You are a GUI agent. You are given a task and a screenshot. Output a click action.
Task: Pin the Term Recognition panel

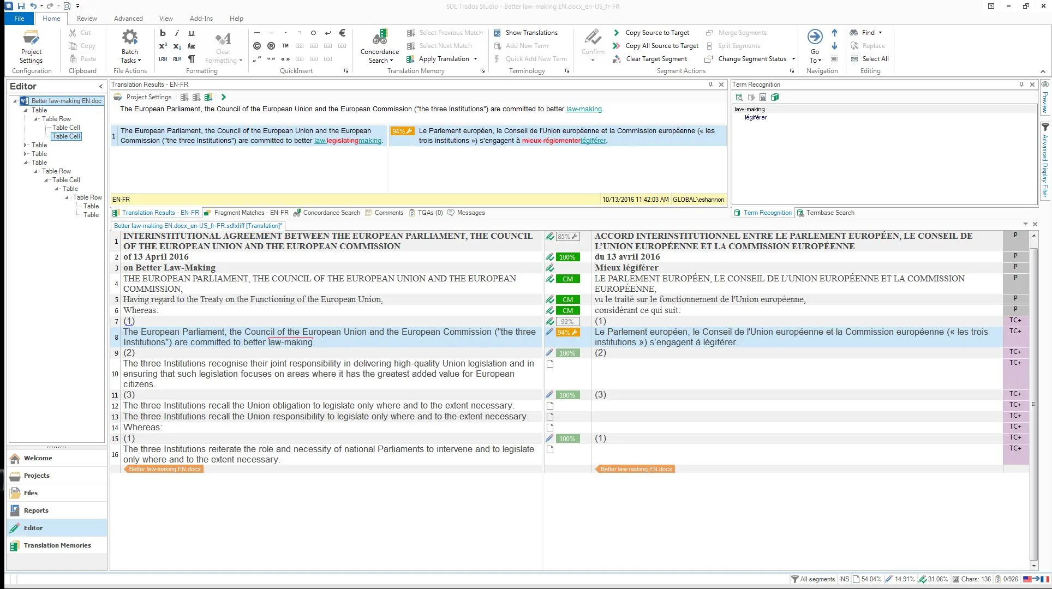[1021, 84]
